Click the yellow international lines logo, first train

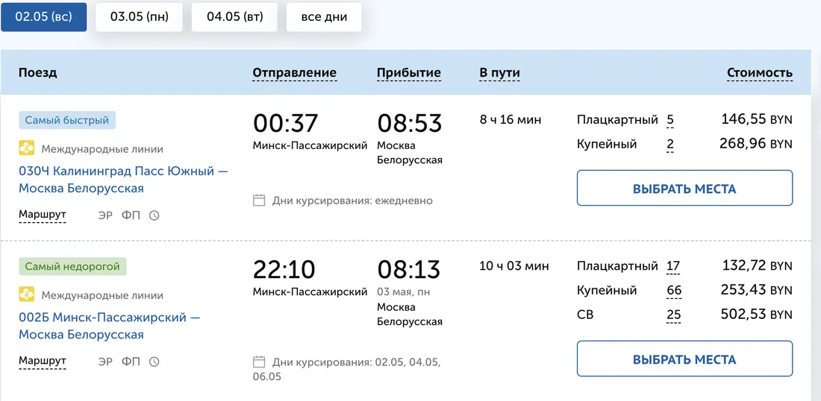tap(27, 149)
